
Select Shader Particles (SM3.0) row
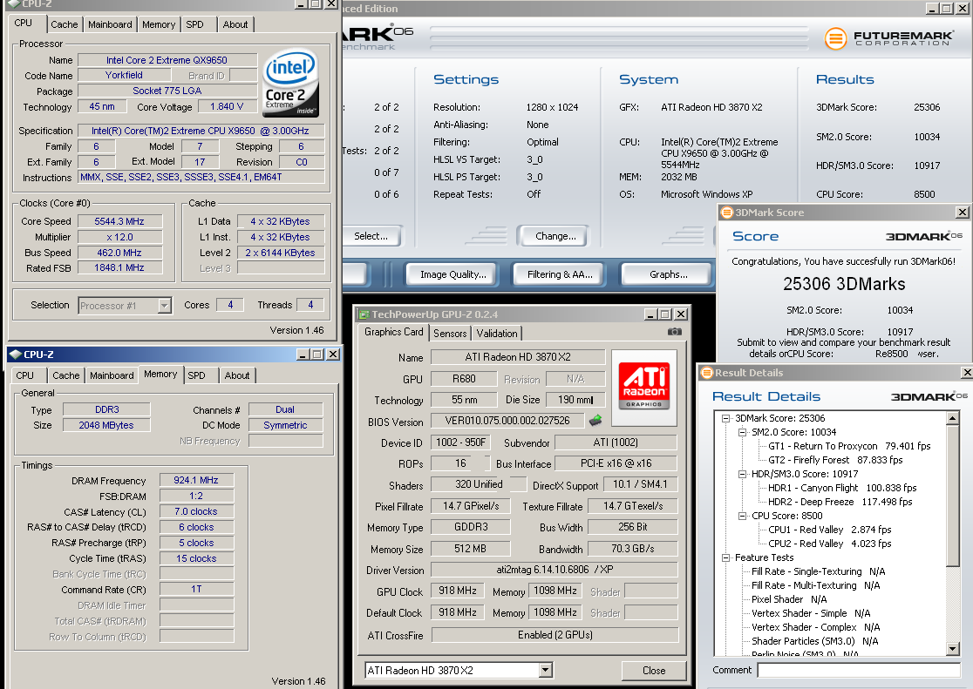pyautogui.click(x=814, y=641)
